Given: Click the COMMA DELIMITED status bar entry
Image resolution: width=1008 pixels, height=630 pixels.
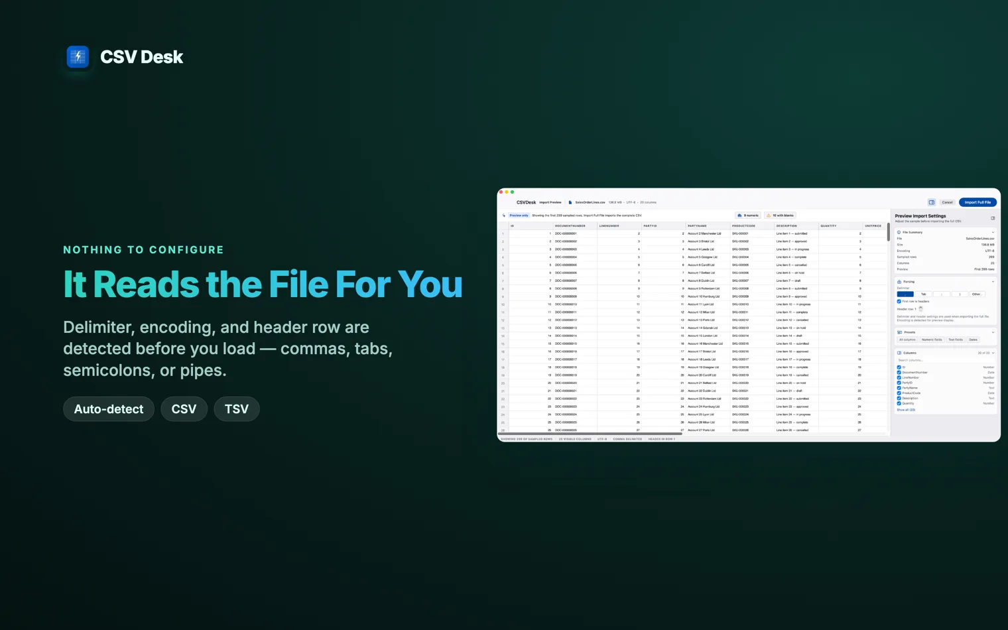Looking at the screenshot, I should pyautogui.click(x=627, y=439).
